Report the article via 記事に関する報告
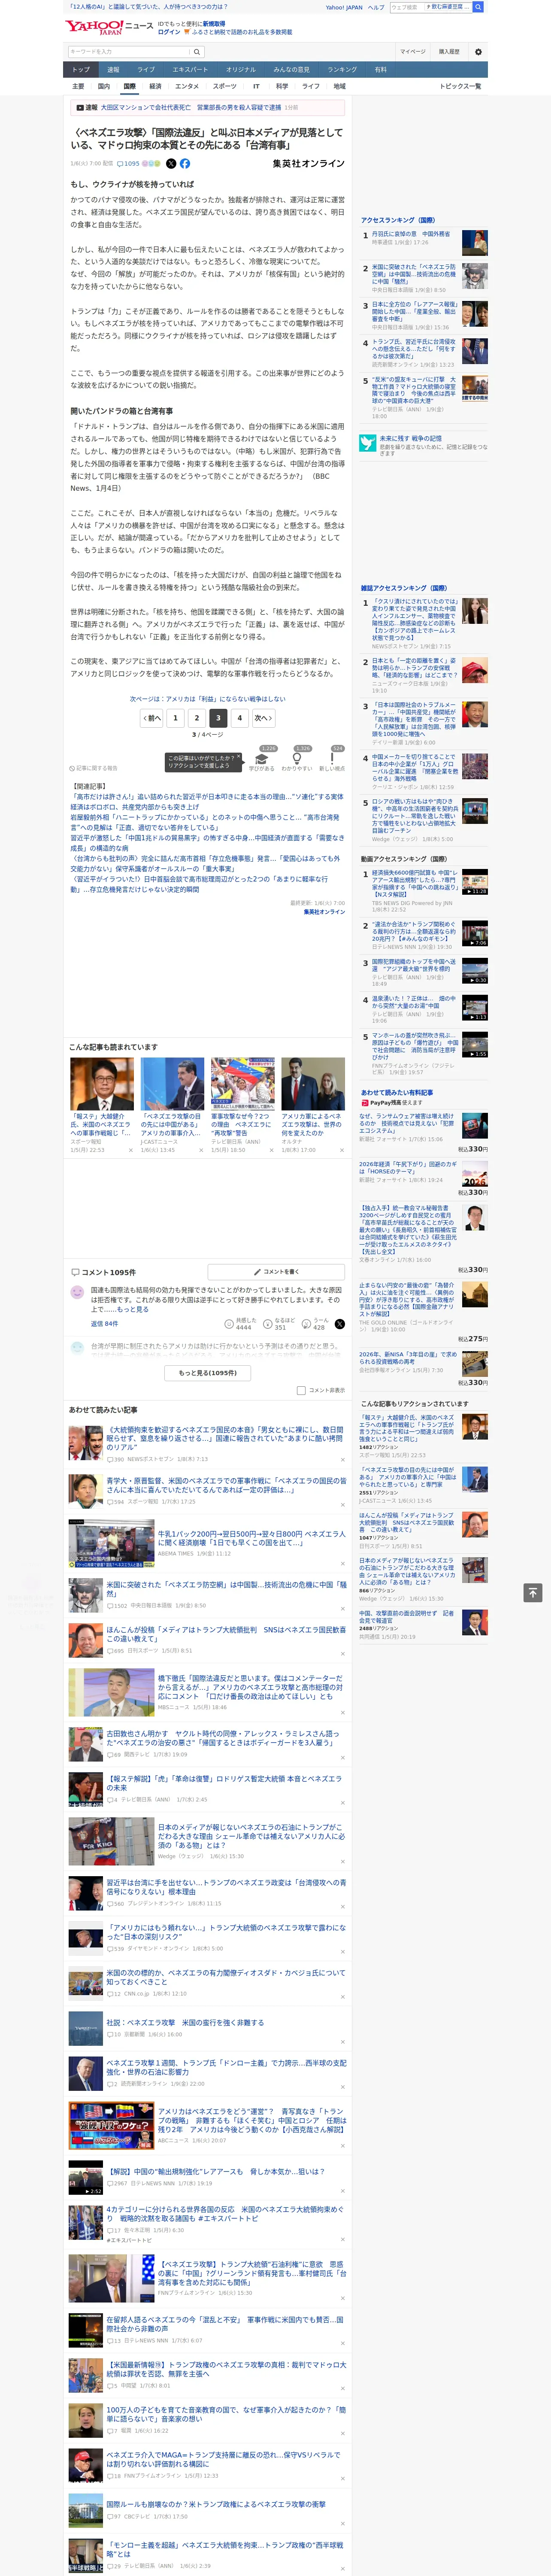The image size is (551, 2576). pos(94,768)
